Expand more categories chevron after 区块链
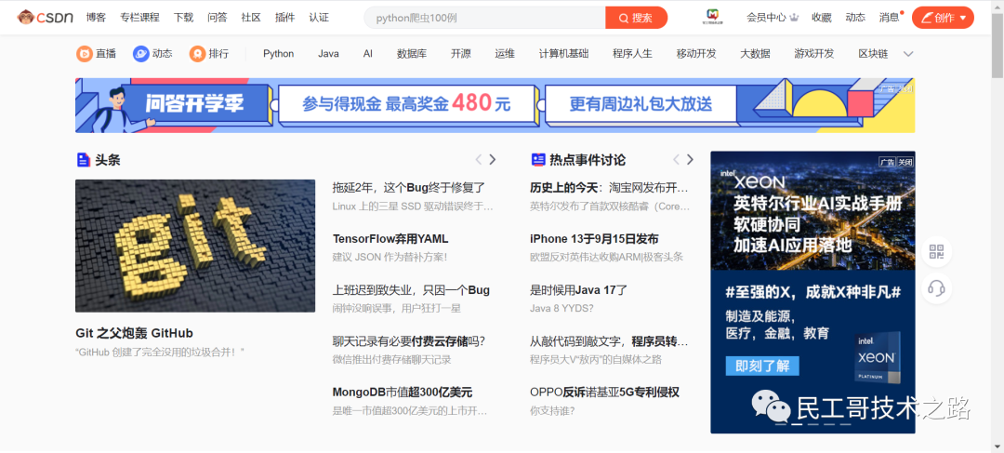Image resolution: width=1004 pixels, height=453 pixels. 908,54
